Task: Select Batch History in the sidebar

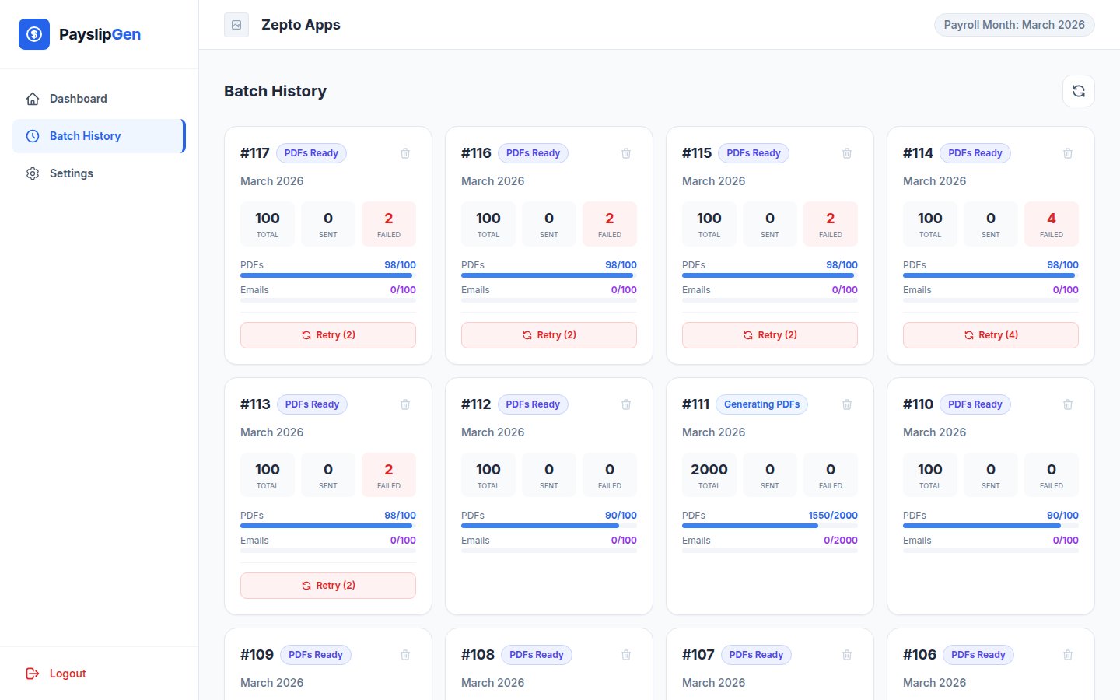Action: (99, 136)
